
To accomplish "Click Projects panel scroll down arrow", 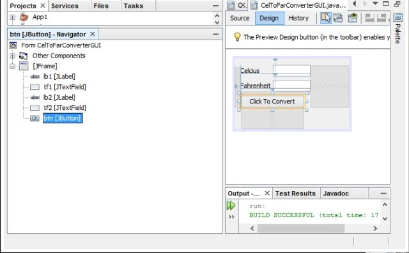I will point(217,22).
